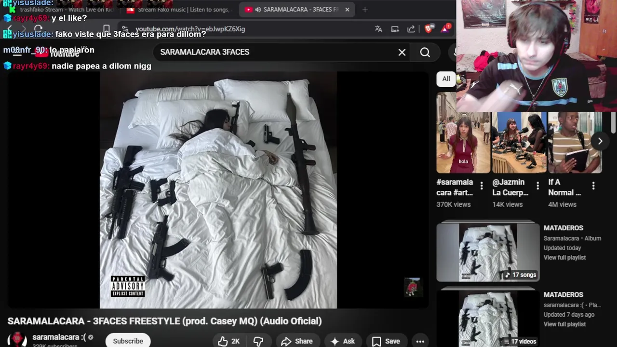Switch to Stream Fako music tab
Viewport: 617px width, 347px height.
[179, 10]
